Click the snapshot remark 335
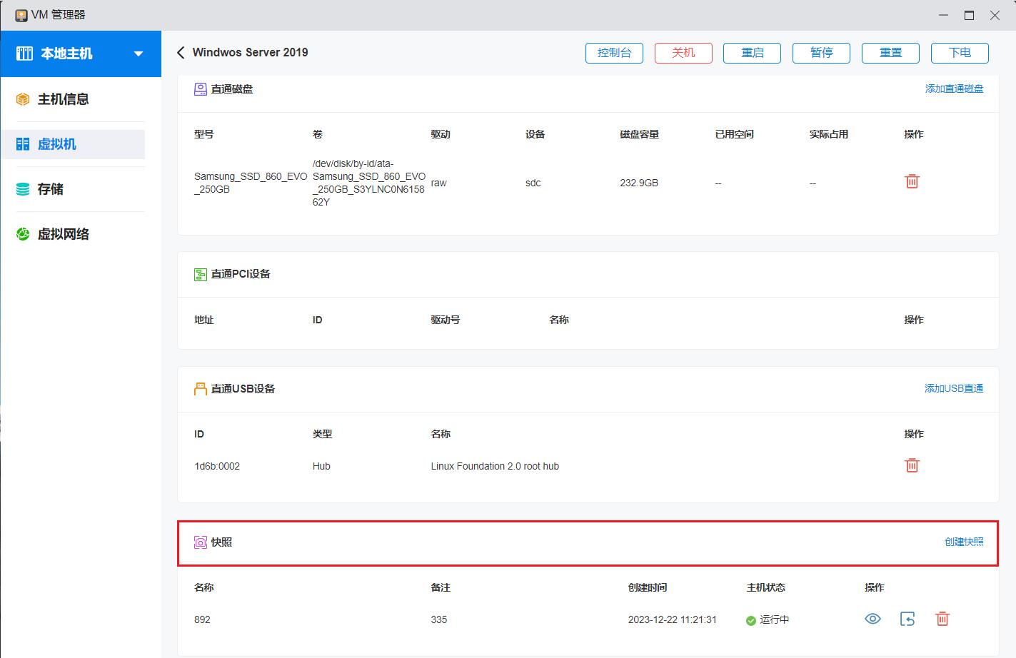The height and width of the screenshot is (658, 1016). [x=439, y=619]
